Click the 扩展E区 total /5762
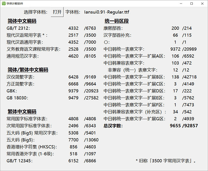The height and width of the screenshot is (171, 208). tap(188, 98)
